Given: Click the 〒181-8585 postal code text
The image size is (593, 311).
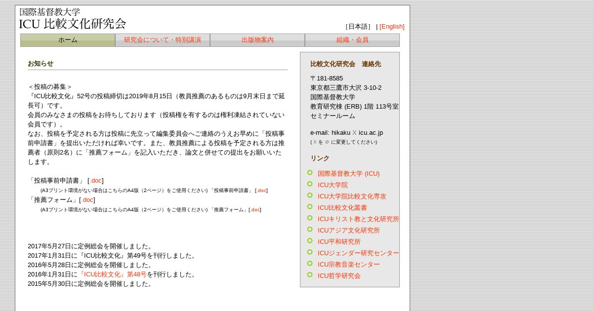Looking at the screenshot, I should (327, 78).
